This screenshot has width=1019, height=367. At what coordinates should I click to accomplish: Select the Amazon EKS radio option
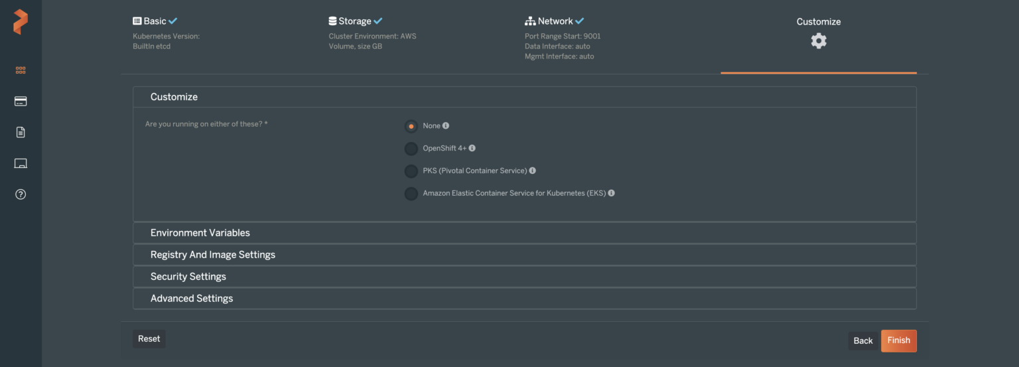coord(411,194)
